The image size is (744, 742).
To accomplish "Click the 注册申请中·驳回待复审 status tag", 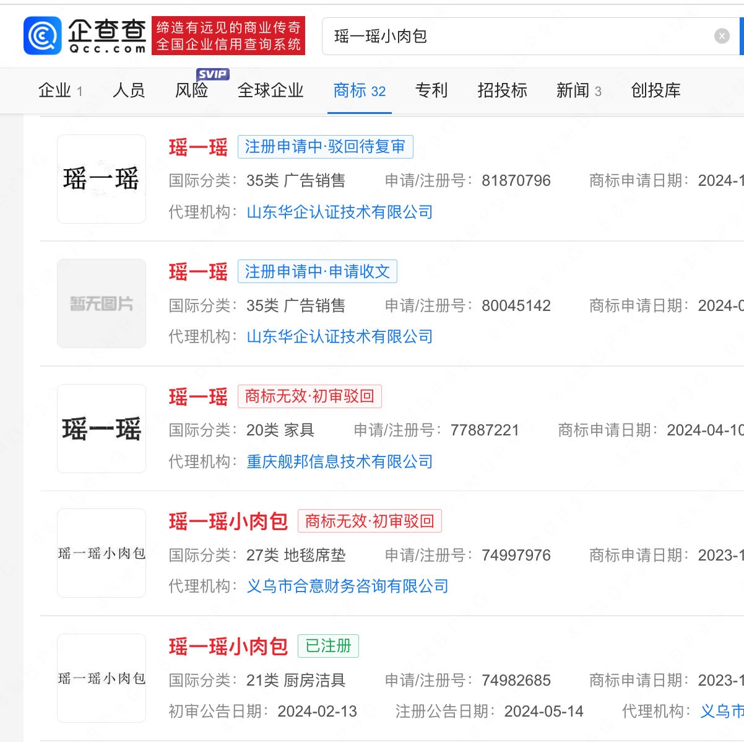I will click(x=326, y=147).
